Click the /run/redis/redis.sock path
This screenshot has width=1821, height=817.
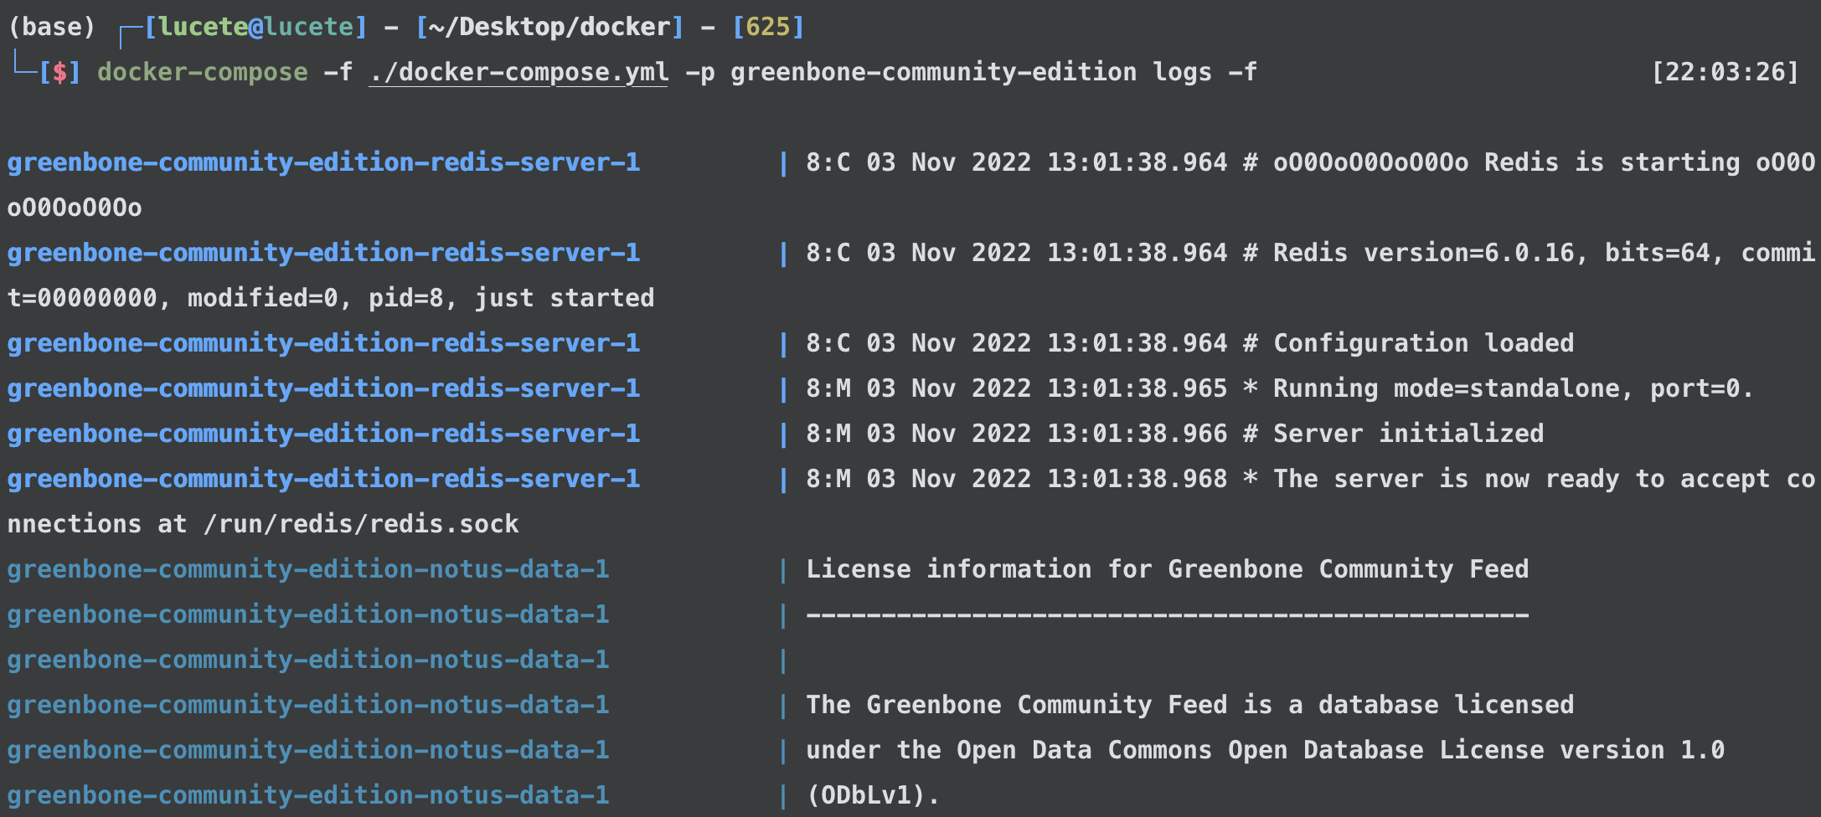[362, 524]
